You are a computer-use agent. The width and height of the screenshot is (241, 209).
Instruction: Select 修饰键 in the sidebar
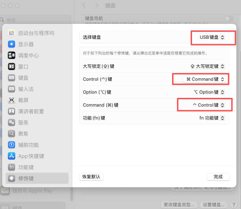pos(37,179)
